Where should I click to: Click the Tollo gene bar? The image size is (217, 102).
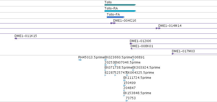[120, 5]
